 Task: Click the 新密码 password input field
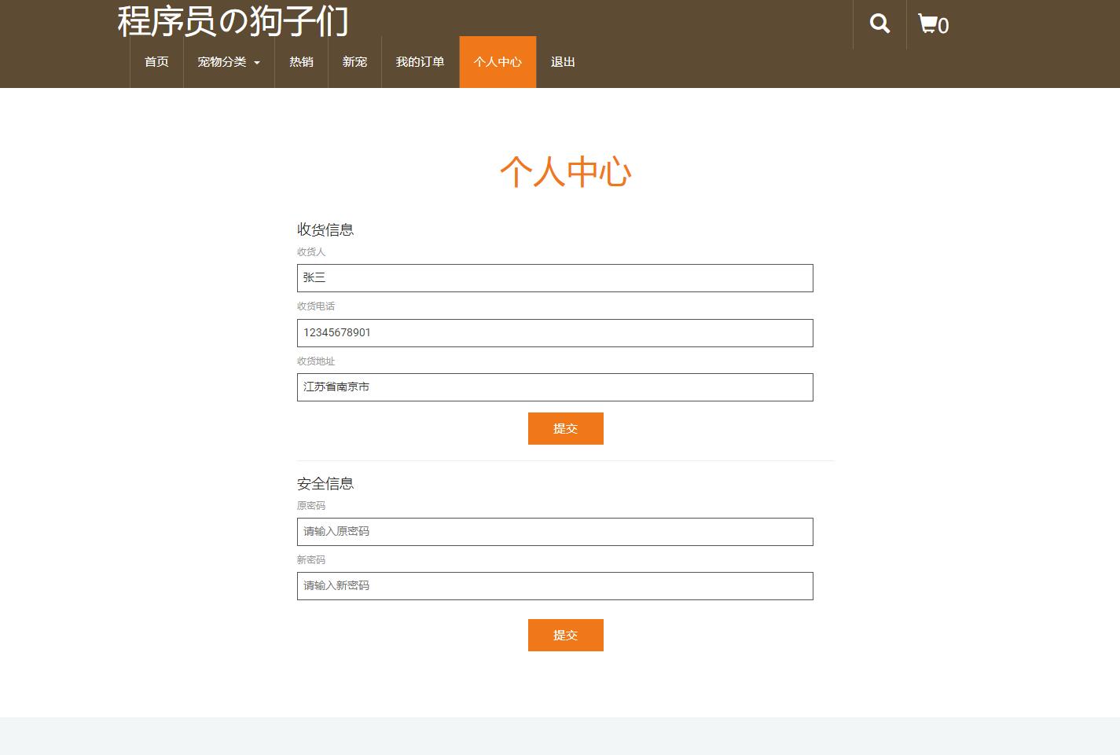click(555, 586)
